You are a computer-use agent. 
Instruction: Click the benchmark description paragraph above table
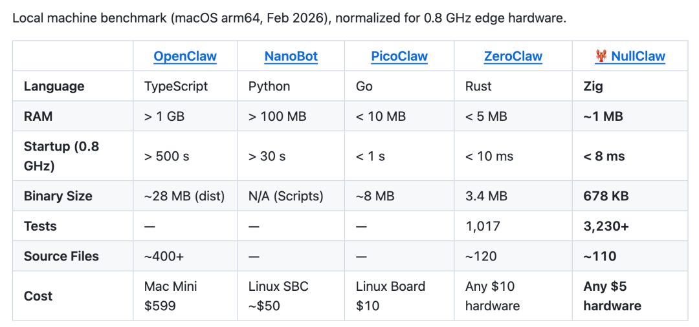289,17
